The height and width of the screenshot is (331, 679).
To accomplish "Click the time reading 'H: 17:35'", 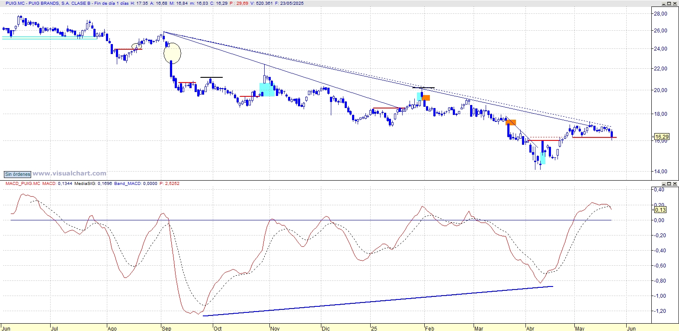I will coord(139,3).
